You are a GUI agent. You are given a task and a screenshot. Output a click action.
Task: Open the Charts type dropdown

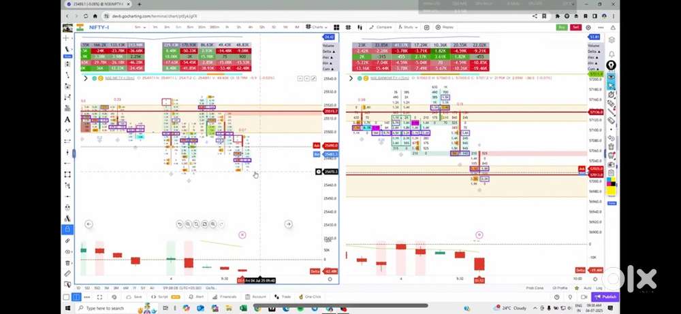(317, 27)
